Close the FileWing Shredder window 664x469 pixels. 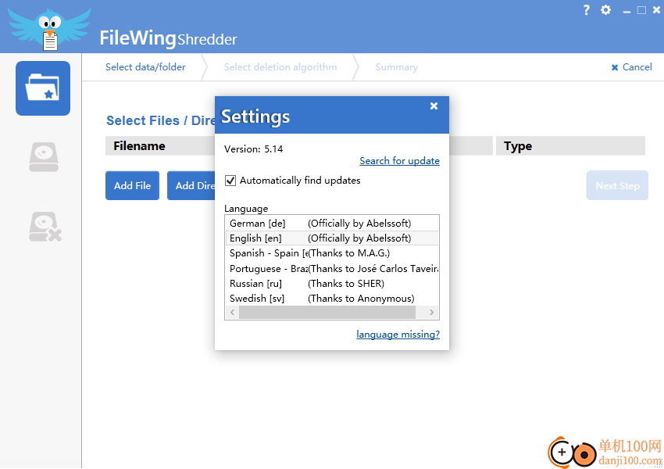[x=656, y=10]
